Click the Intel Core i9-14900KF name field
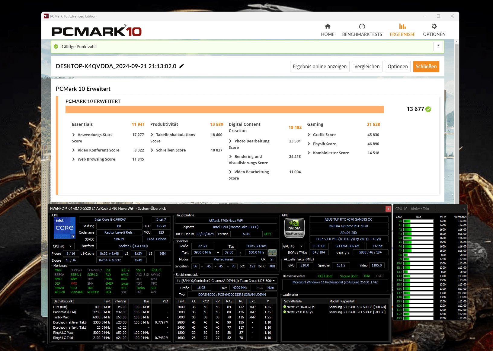The width and height of the screenshot is (493, 351). click(x=110, y=219)
